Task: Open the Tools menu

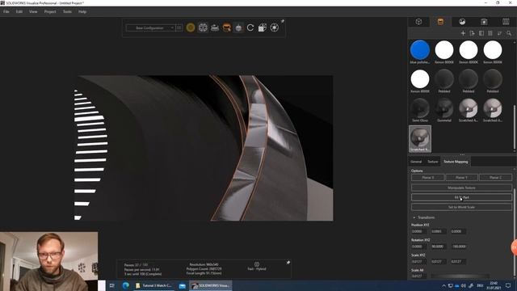Action: [67, 11]
